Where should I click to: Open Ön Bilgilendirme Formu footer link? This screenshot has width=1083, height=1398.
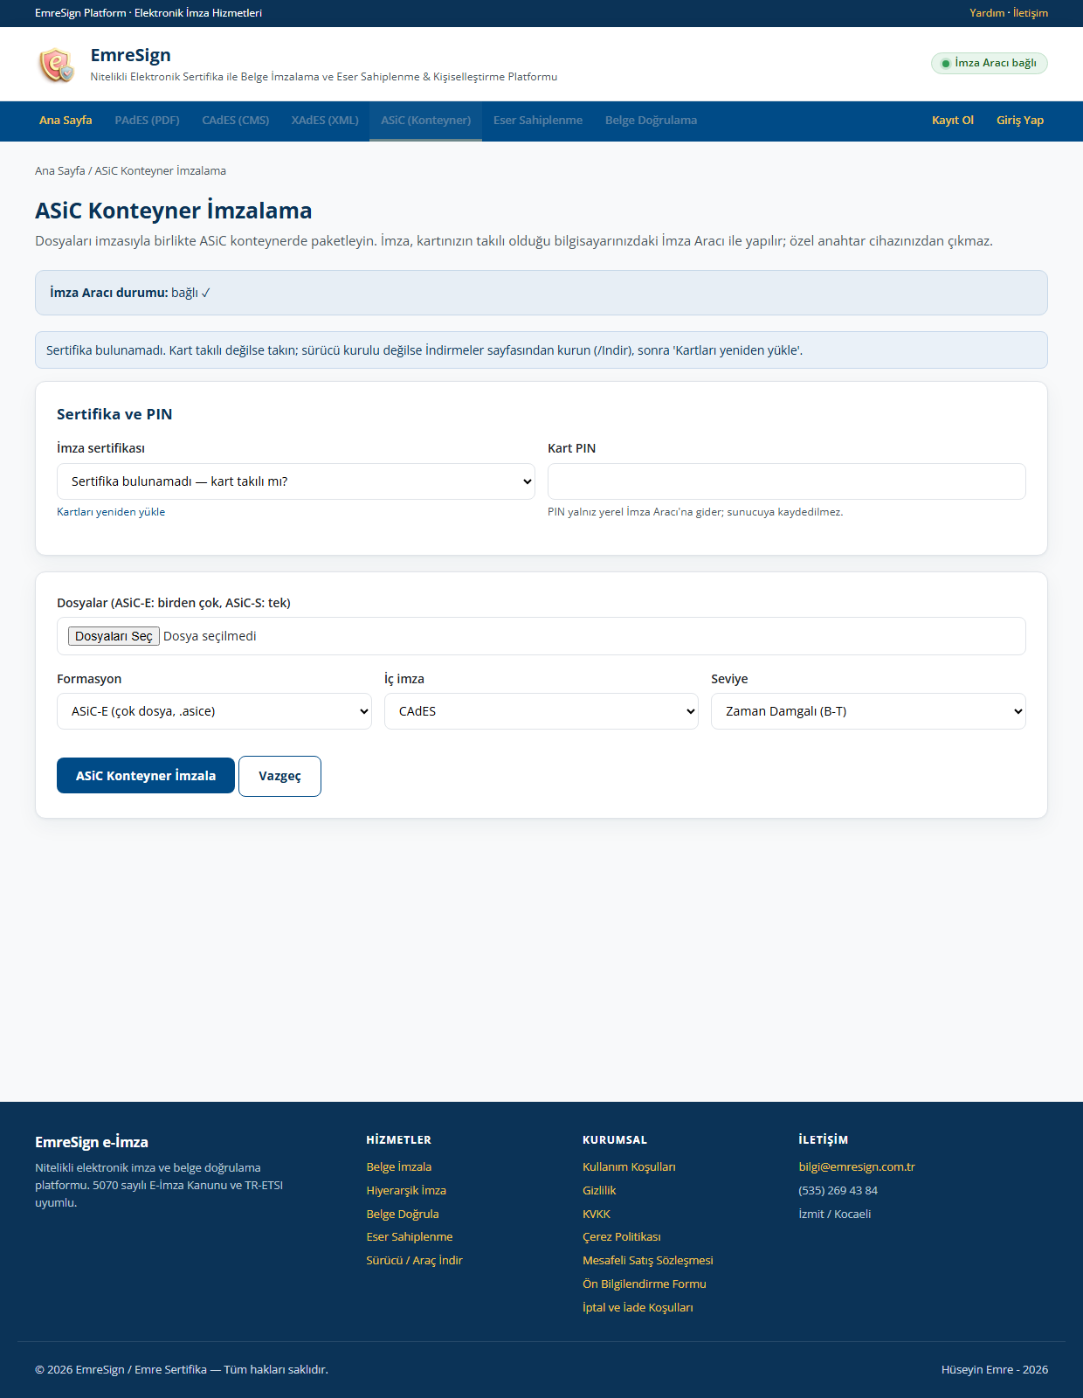pos(645,1284)
